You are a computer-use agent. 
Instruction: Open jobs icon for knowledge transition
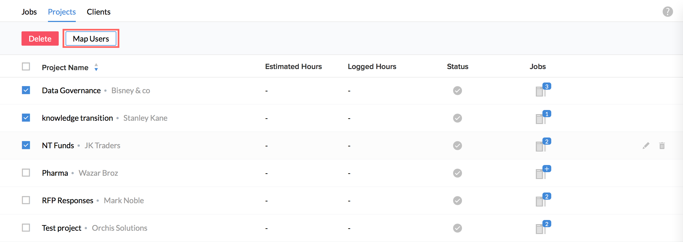541,118
